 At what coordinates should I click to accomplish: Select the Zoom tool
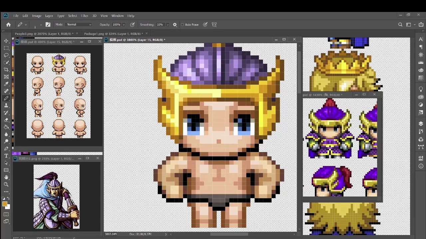pos(6,185)
